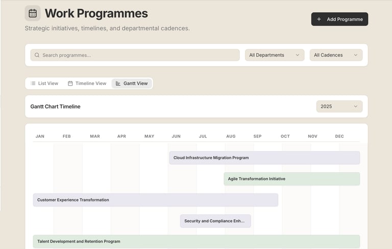
Task: Click the Add Programme button
Action: pyautogui.click(x=339, y=19)
